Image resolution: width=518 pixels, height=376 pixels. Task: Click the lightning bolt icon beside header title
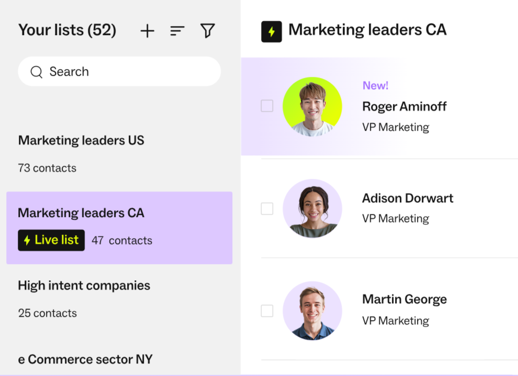coord(272,32)
